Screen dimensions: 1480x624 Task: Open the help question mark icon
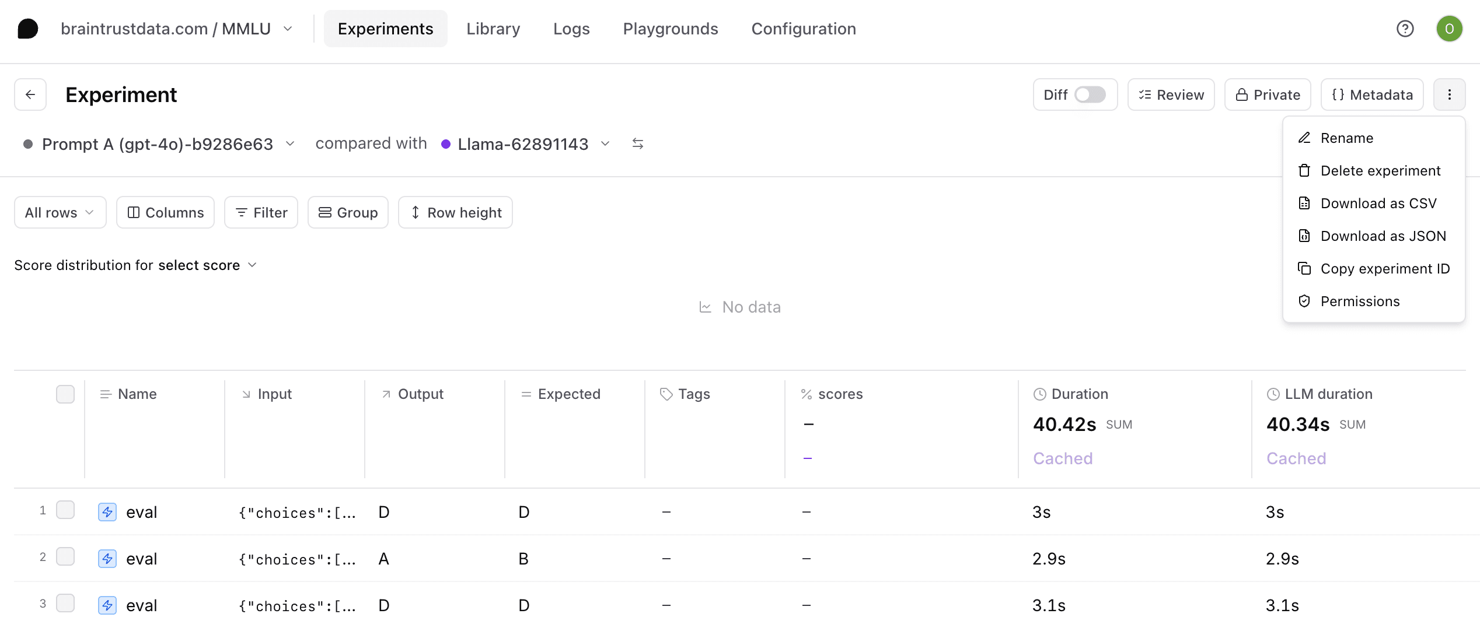(x=1405, y=29)
